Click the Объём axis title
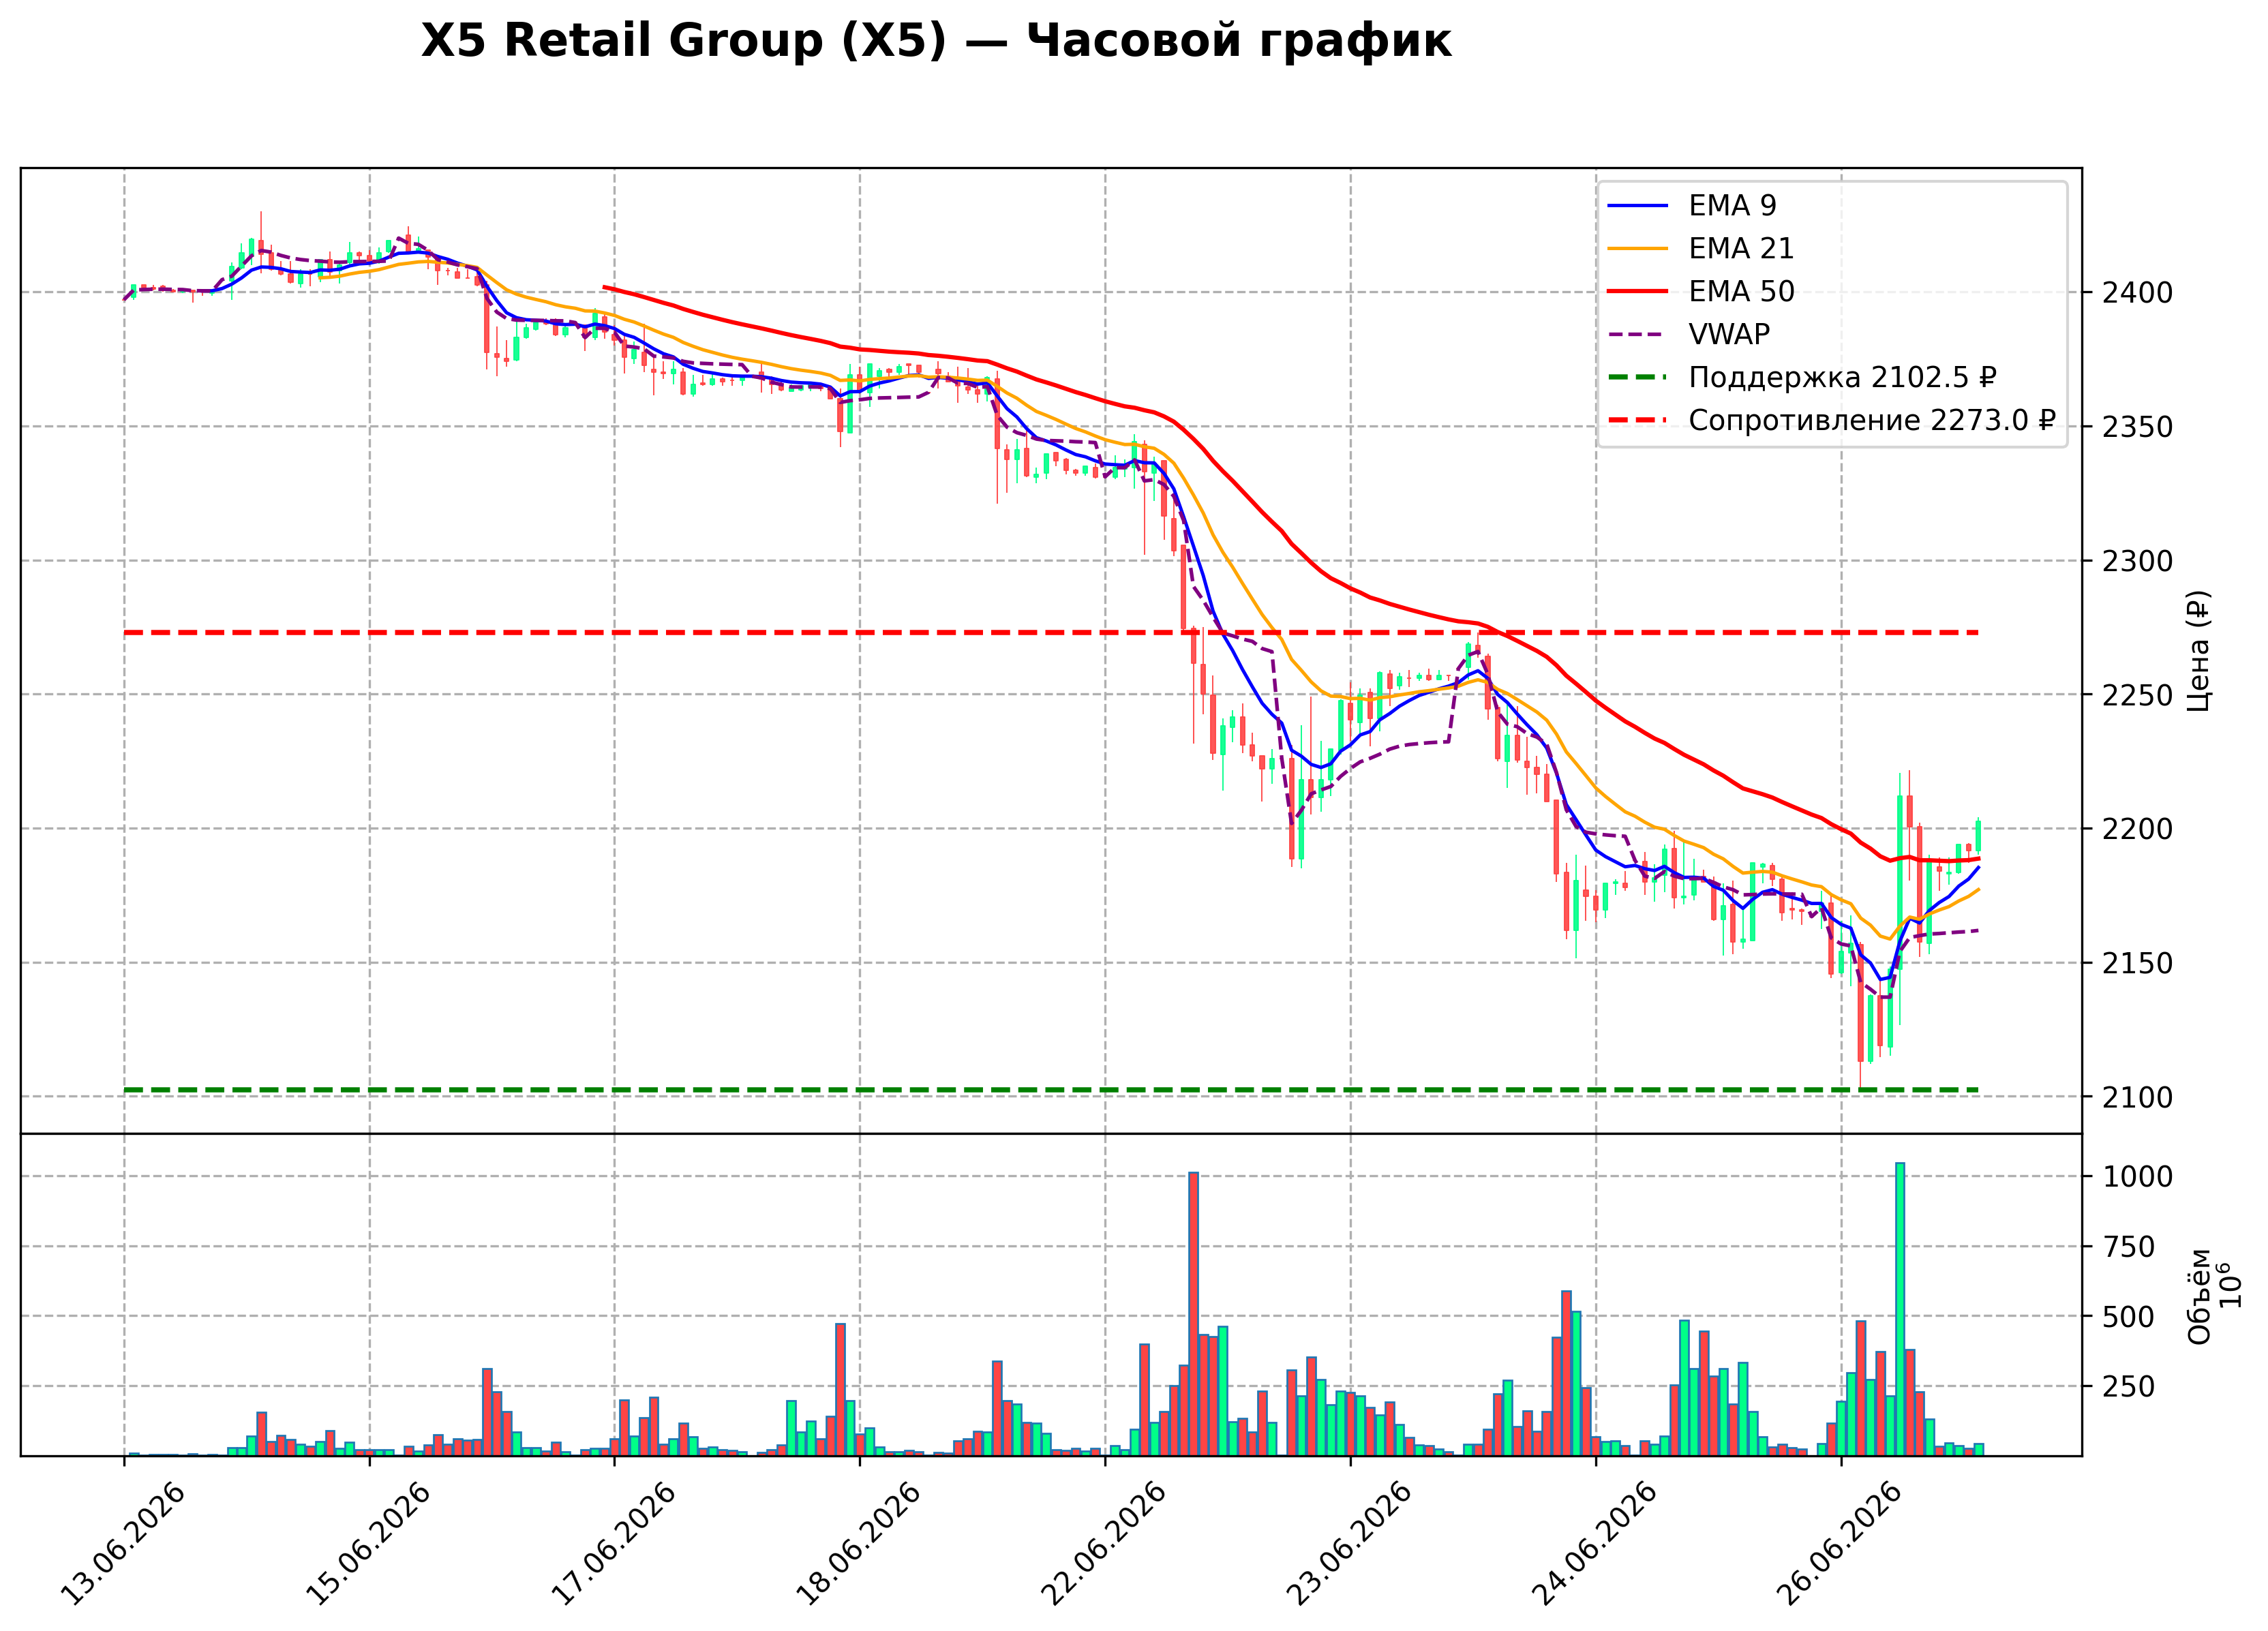This screenshot has width=2268, height=1631. (x=2199, y=1296)
